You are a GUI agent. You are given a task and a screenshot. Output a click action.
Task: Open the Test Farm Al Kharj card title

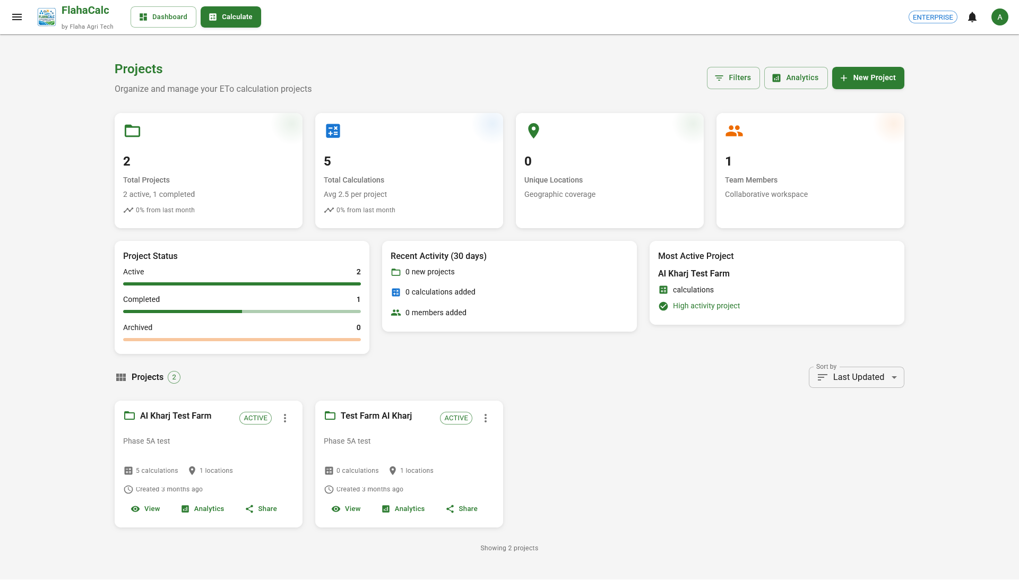point(376,415)
